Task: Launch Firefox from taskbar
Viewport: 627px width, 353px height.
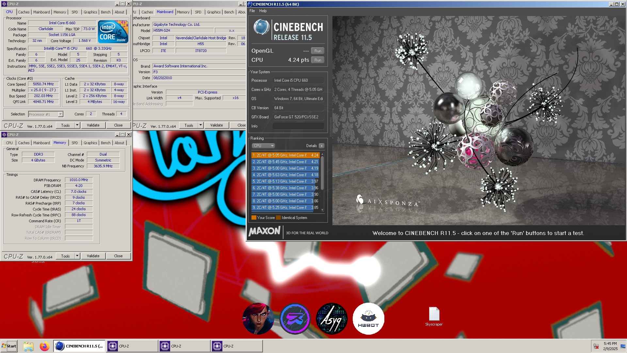Action: pyautogui.click(x=44, y=346)
